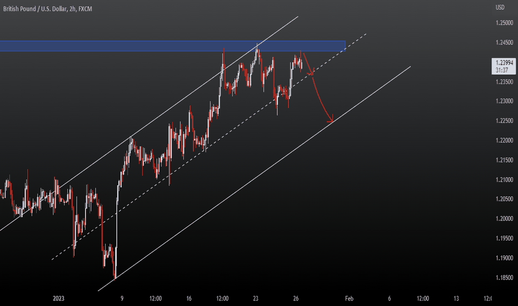Click the USD currency label on price axis
Viewport: 518px width, 306px height.
[x=500, y=8]
